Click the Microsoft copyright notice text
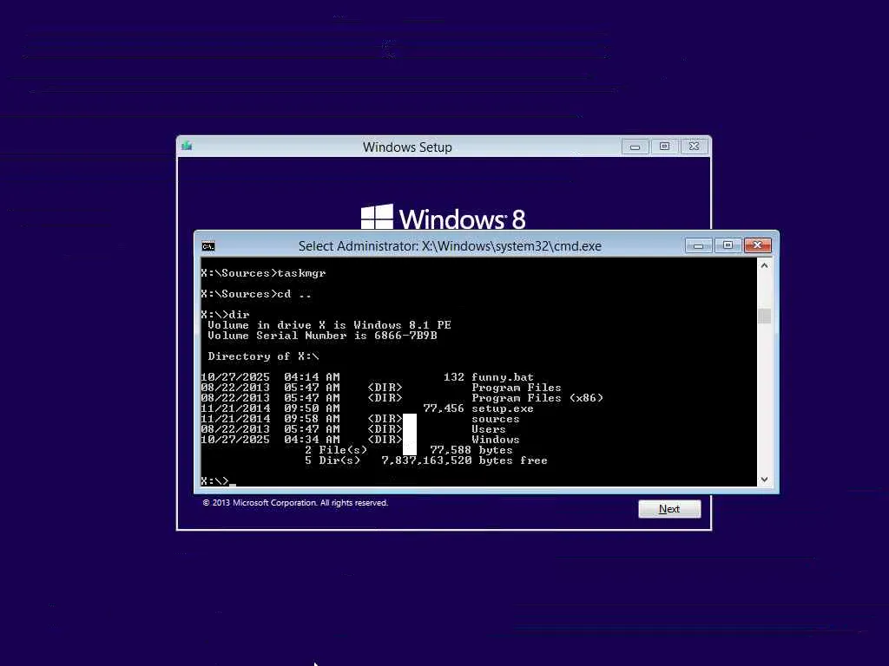Image resolution: width=889 pixels, height=666 pixels. pos(295,503)
